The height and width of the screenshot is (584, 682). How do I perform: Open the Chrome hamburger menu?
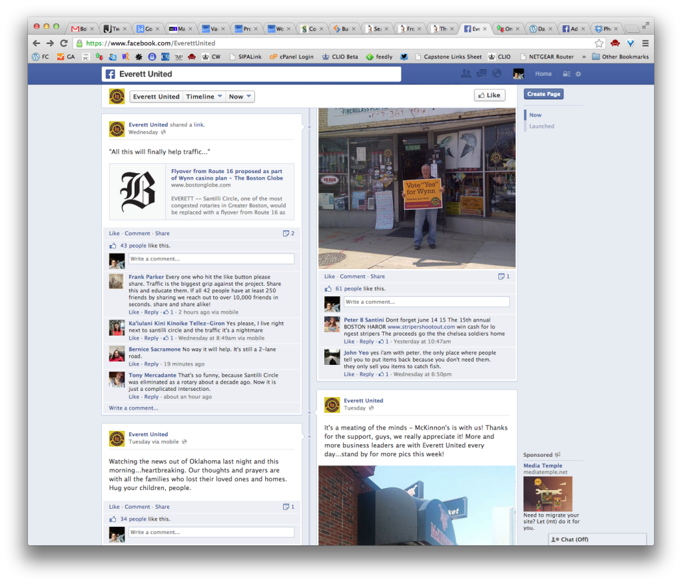tap(645, 43)
